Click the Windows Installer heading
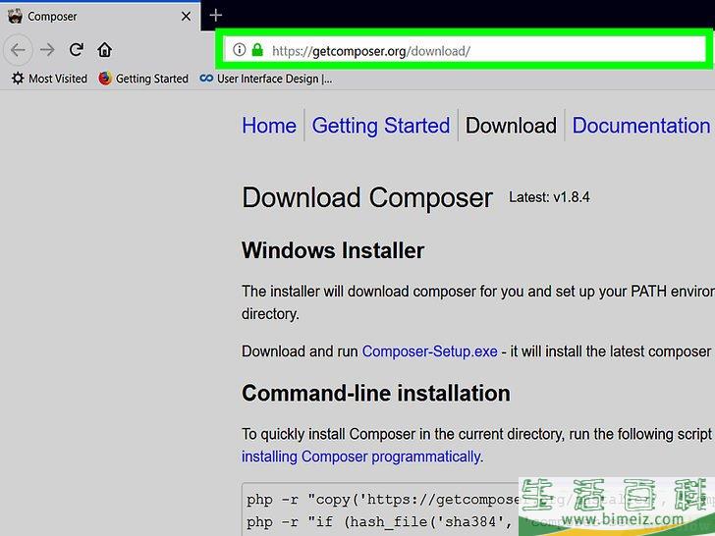This screenshot has width=715, height=536. [333, 250]
